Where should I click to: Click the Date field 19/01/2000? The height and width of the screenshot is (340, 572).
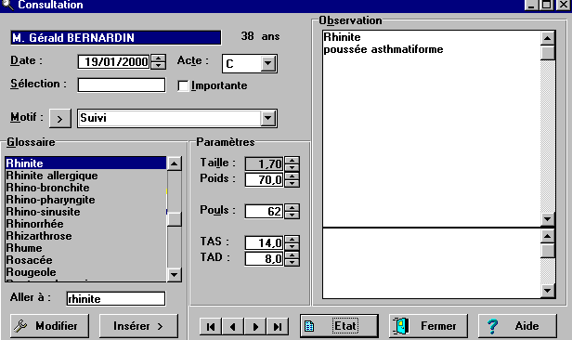pyautogui.click(x=114, y=61)
